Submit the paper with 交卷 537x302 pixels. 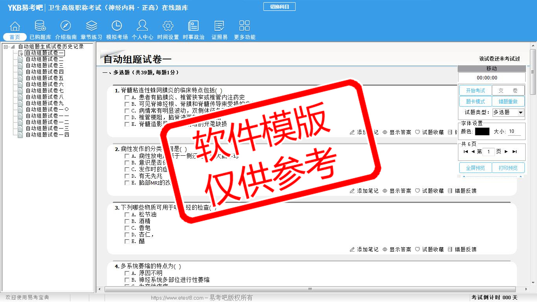508,90
